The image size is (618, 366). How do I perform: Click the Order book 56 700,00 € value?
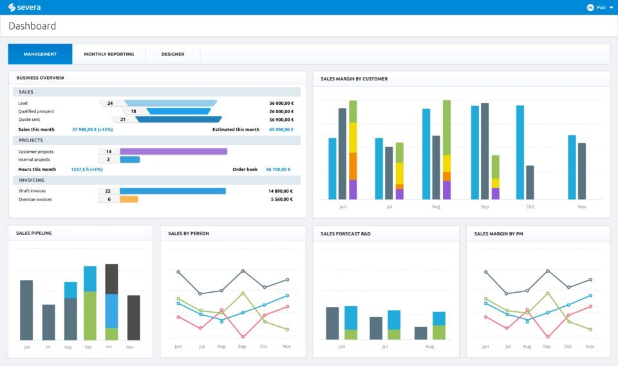click(278, 169)
